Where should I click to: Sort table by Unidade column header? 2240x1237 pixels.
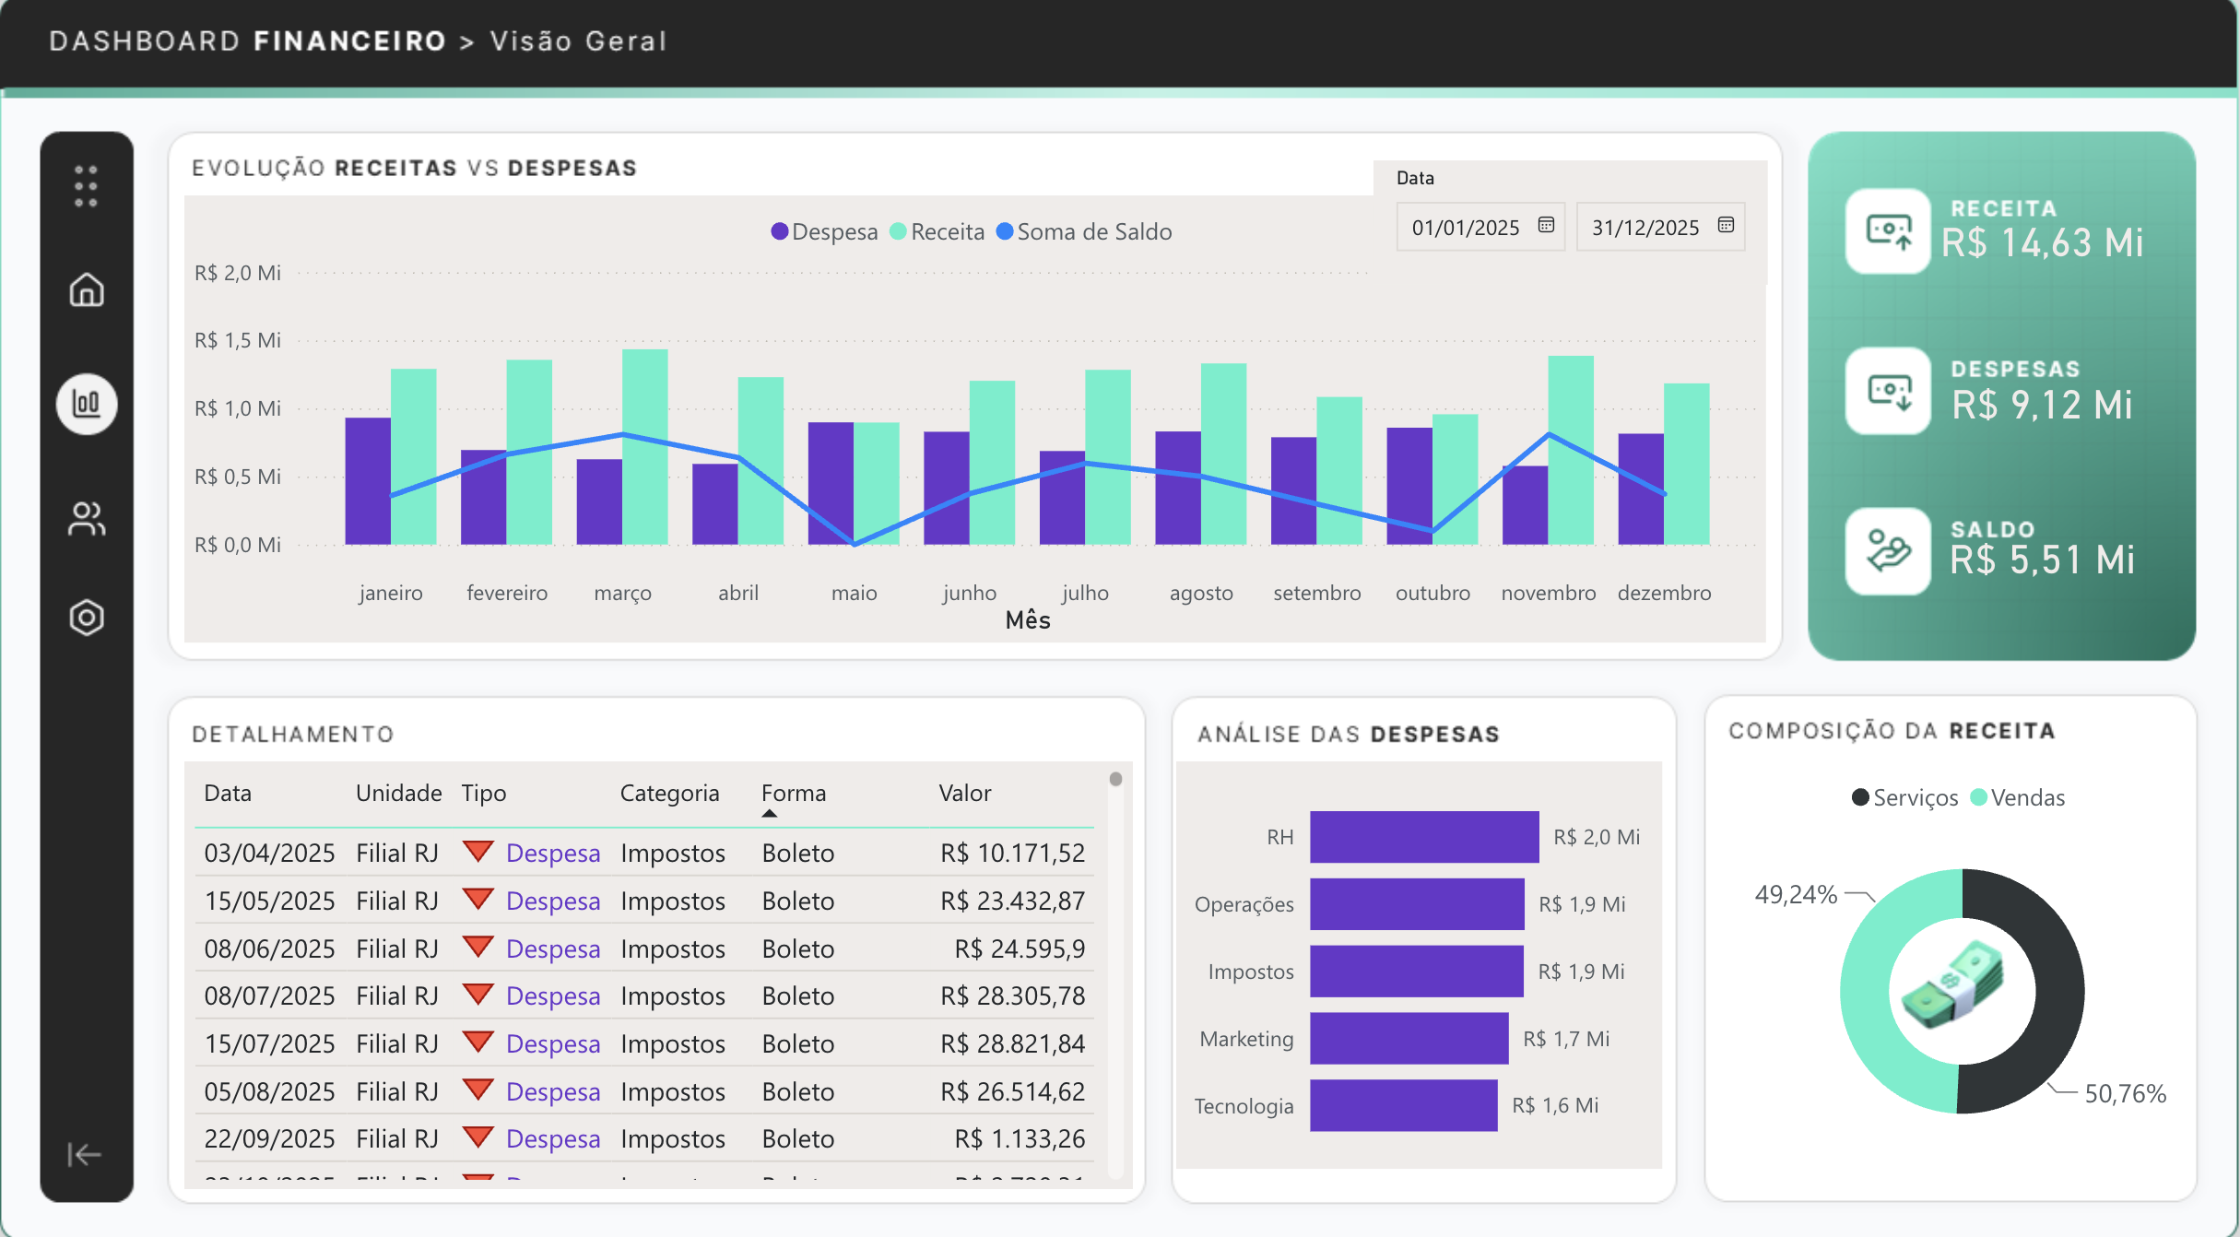click(398, 793)
